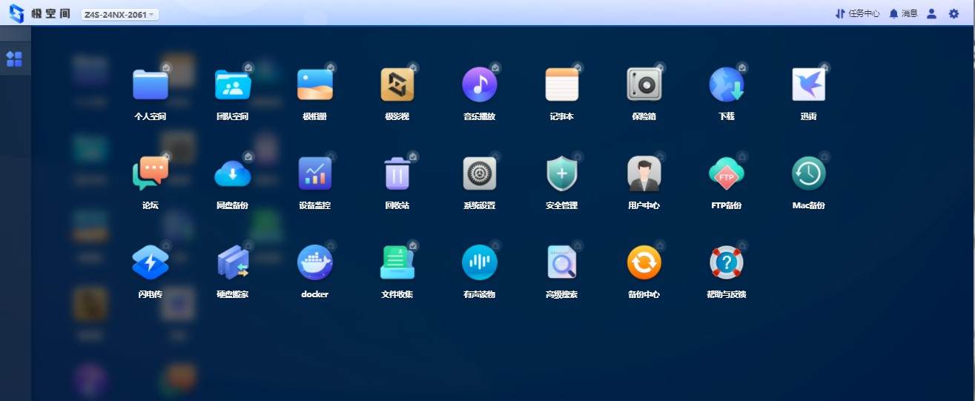Open the 高级搜索 advanced search app

[x=561, y=262]
